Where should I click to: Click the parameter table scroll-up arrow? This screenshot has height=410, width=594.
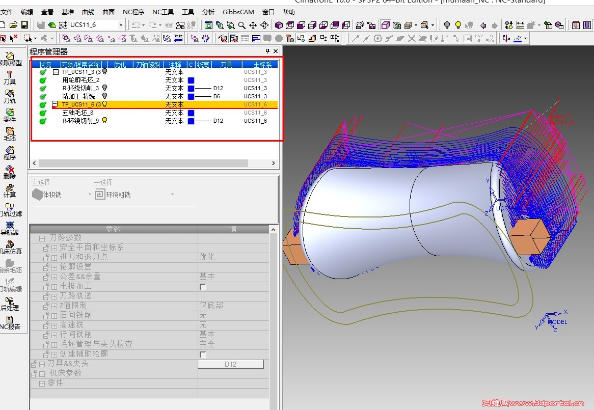(273, 230)
